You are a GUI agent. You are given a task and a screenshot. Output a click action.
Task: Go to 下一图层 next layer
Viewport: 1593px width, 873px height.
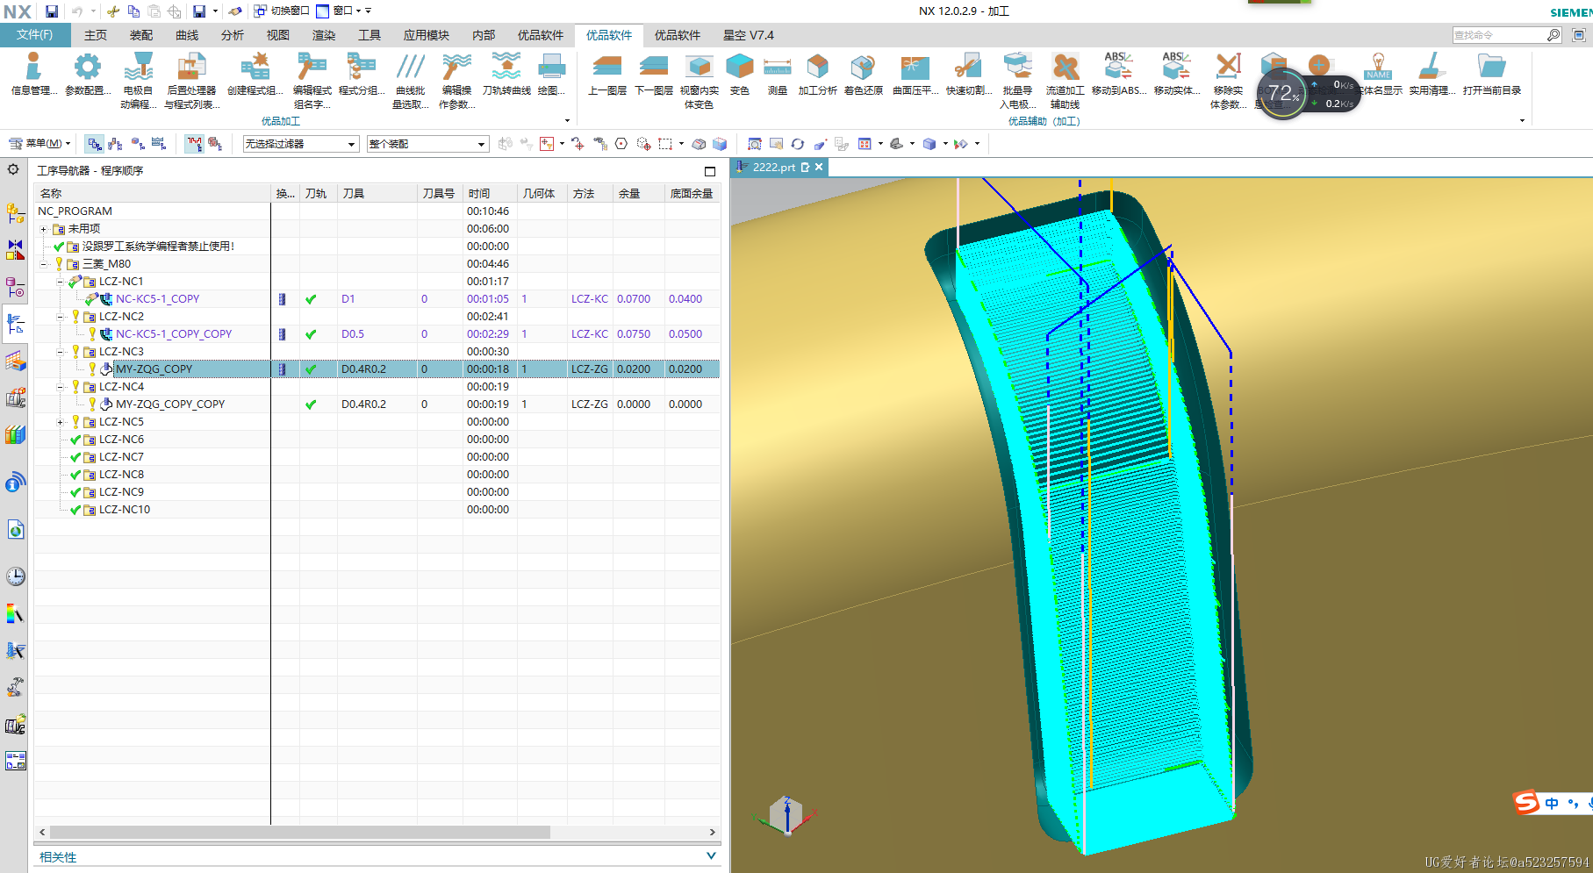click(x=654, y=74)
